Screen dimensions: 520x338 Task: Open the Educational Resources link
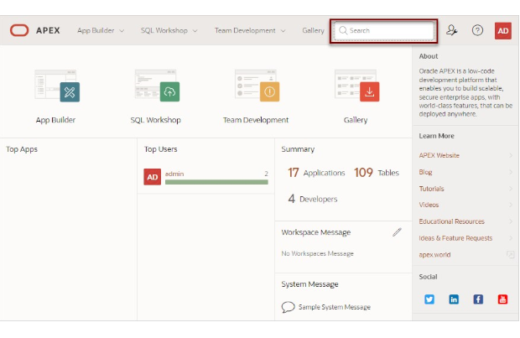coord(451,221)
